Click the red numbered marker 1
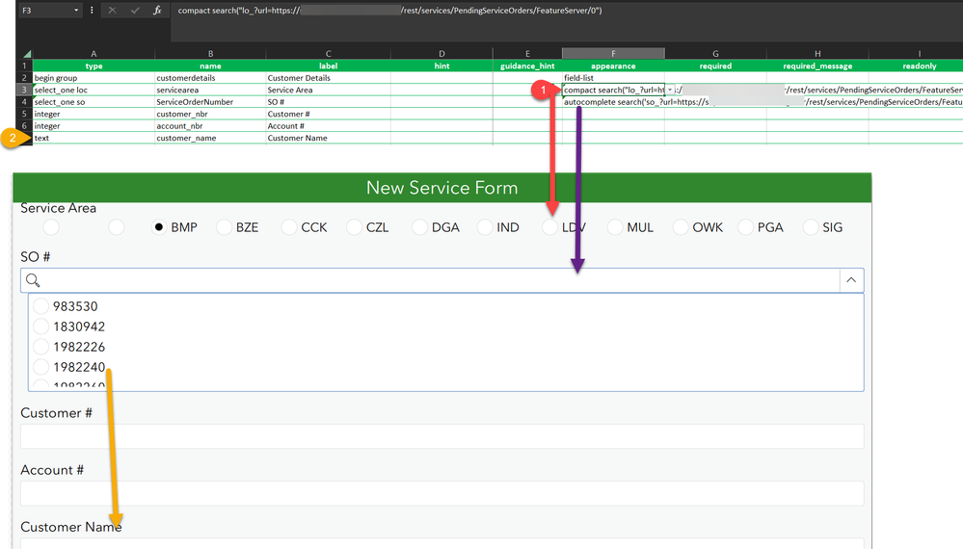963x549 pixels. coord(543,90)
